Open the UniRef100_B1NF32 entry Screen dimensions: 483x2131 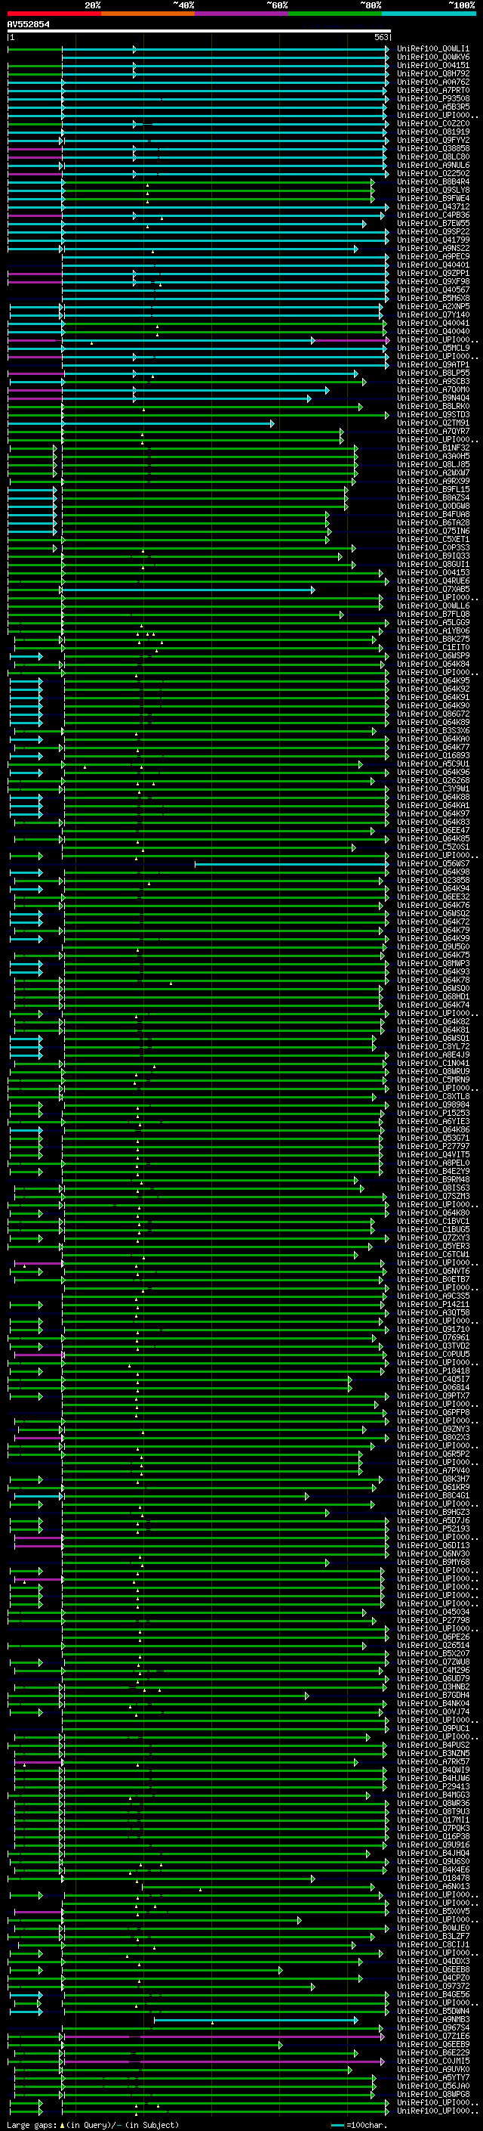tap(432, 448)
